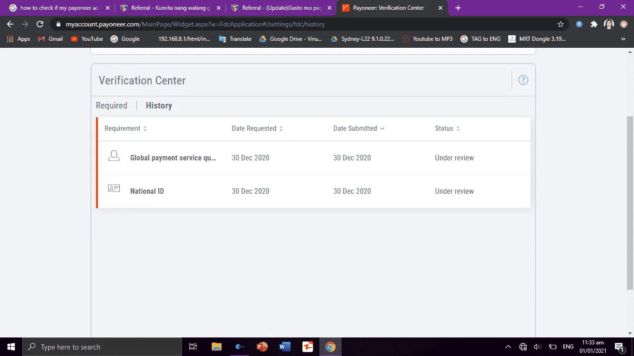This screenshot has height=356, width=634.
Task: Open File Explorer from the taskbar
Action: (x=217, y=347)
